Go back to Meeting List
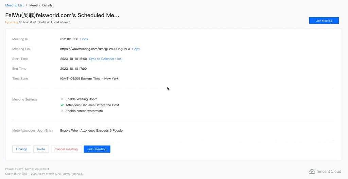This screenshot has width=348, height=179. point(14,5)
